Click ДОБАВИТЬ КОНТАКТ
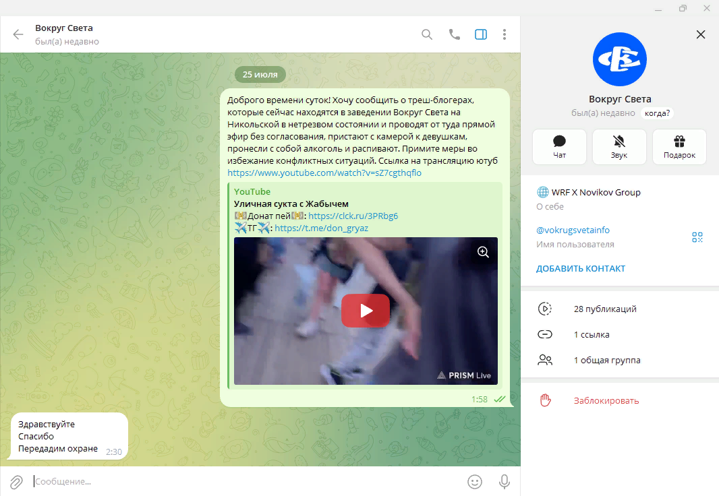This screenshot has height=496, width=719. [581, 268]
